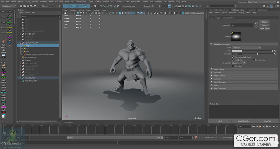
Task: Click the Color map checker button
Action: 275,51
